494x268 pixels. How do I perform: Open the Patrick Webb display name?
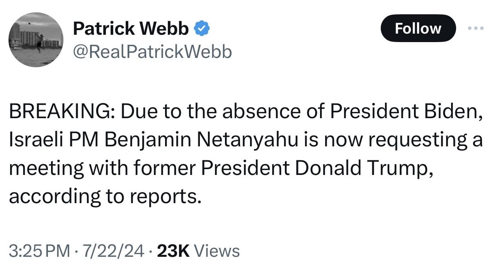coord(131,29)
